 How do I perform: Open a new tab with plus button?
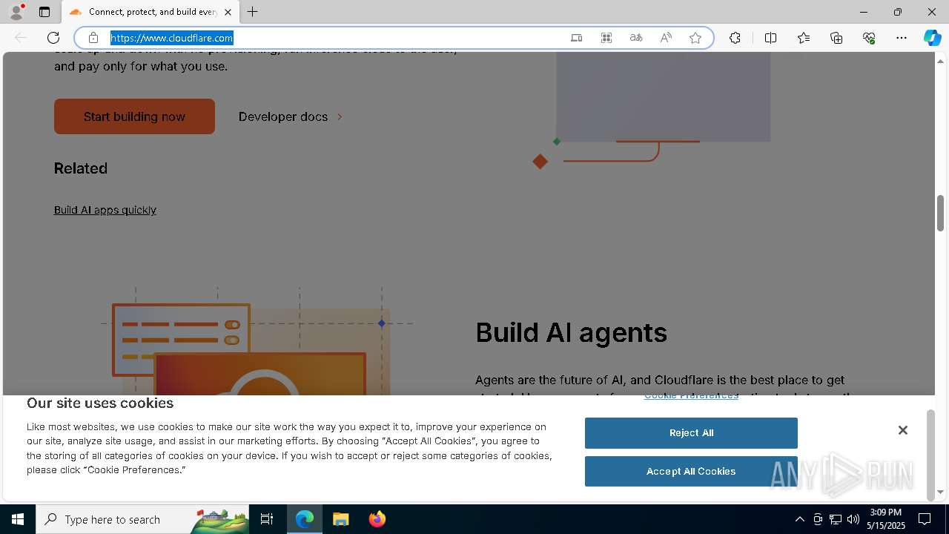(x=252, y=12)
